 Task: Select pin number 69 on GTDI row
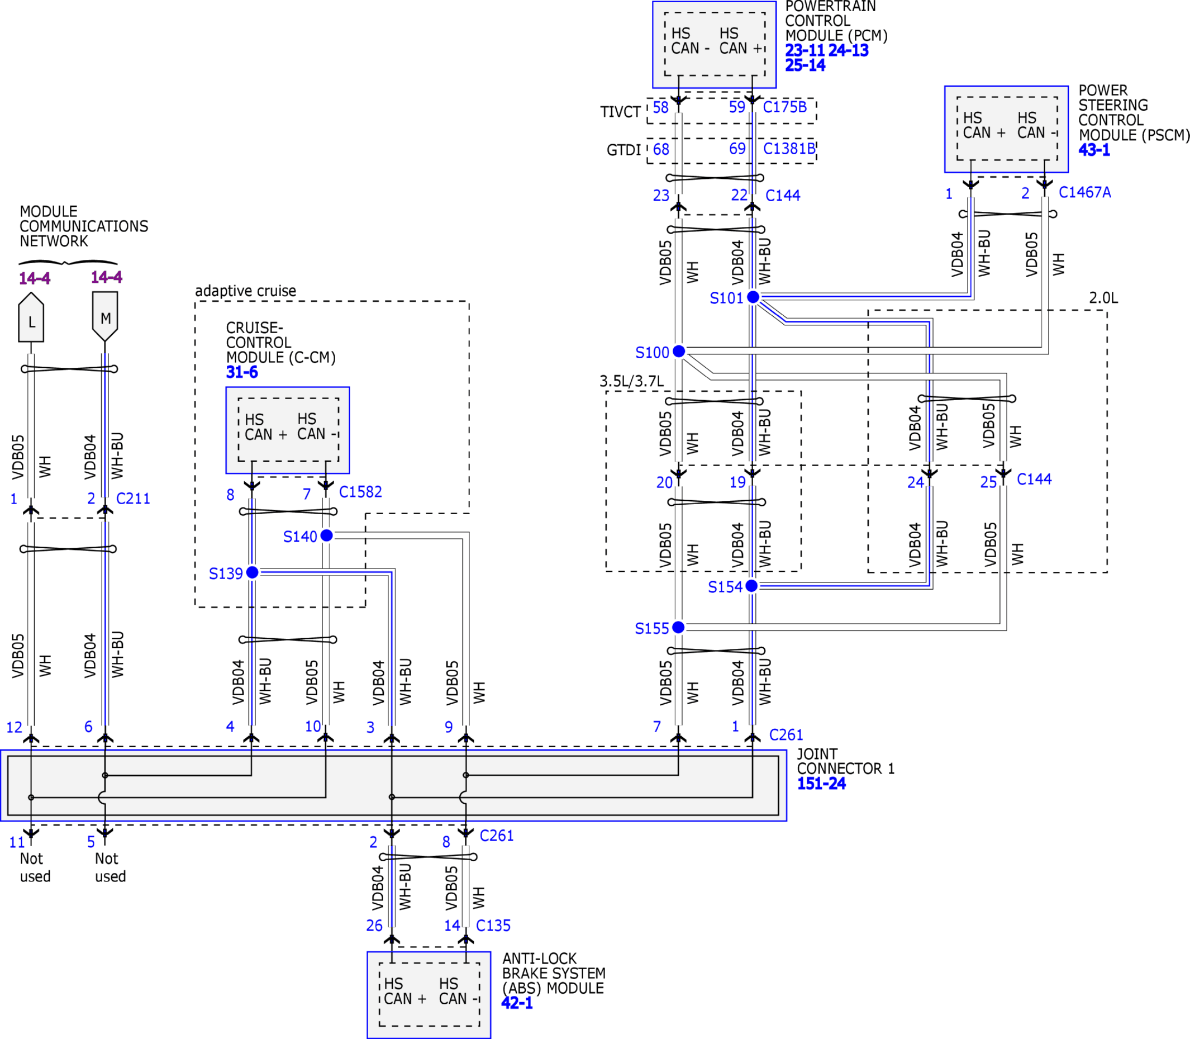(737, 149)
